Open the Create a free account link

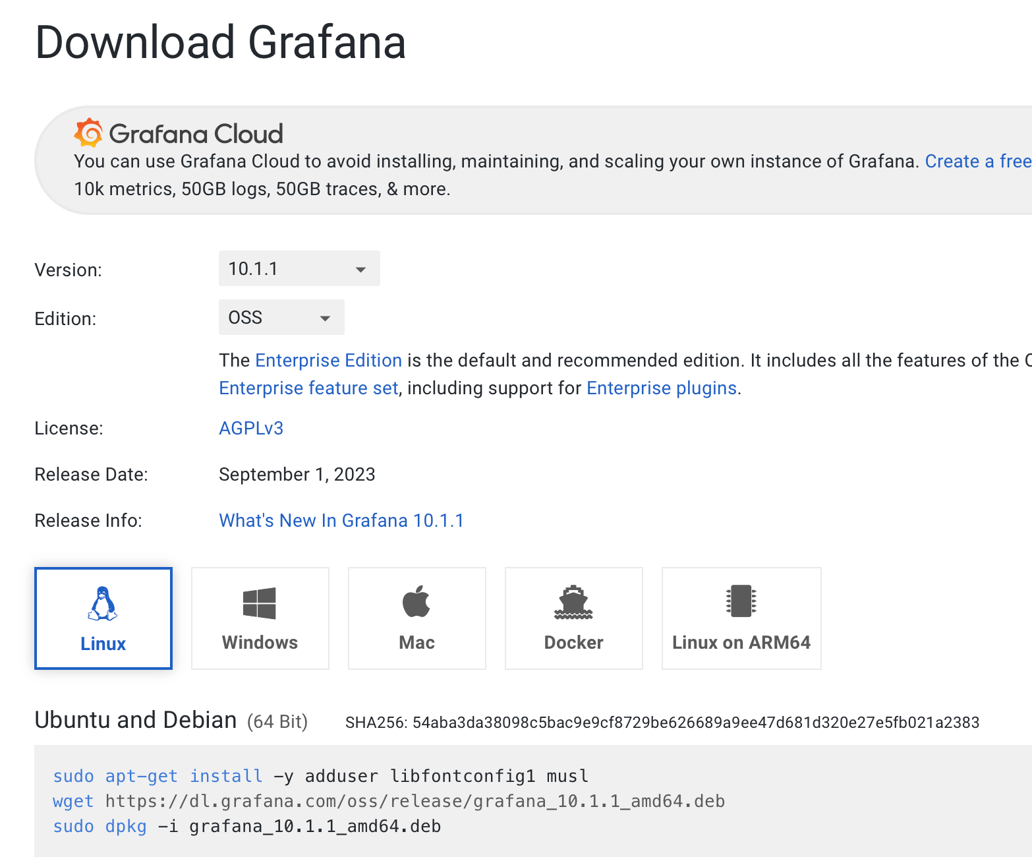[978, 162]
